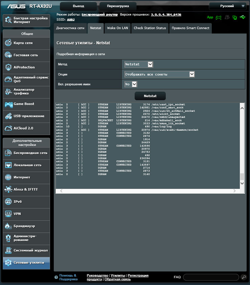Open the Беспроводной роутер mode link
250x285 pixels.
(x=99, y=15)
